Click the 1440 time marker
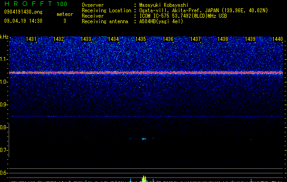287x182 pixels. click(277, 39)
